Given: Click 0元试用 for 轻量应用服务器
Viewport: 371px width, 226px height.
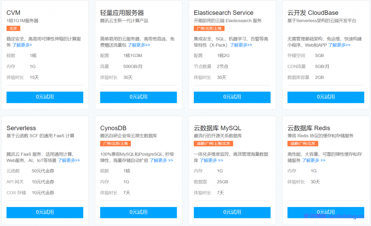Looking at the screenshot, I should [x=138, y=97].
